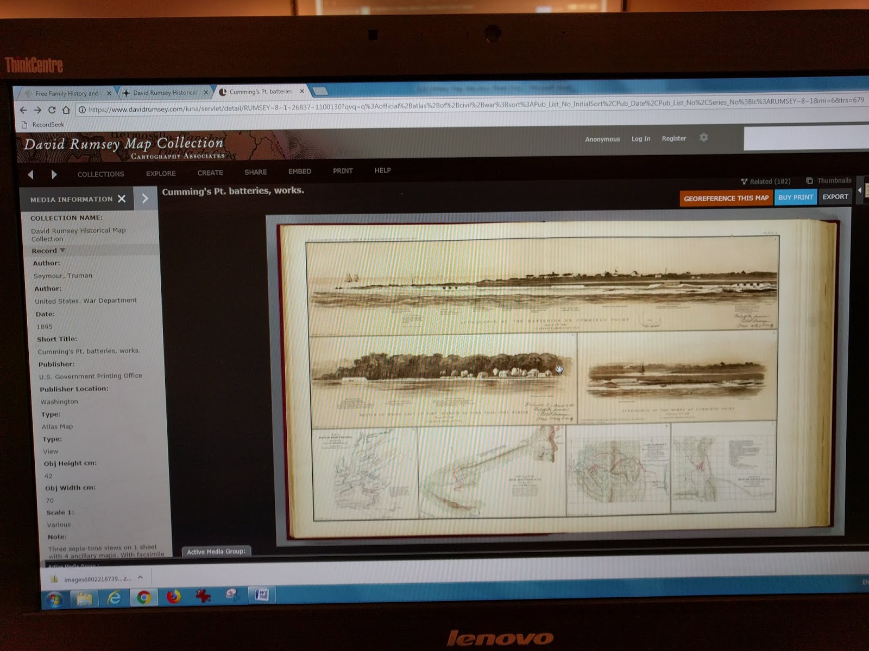This screenshot has width=869, height=651.
Task: Go forward with browser forward arrow
Action: [x=37, y=110]
